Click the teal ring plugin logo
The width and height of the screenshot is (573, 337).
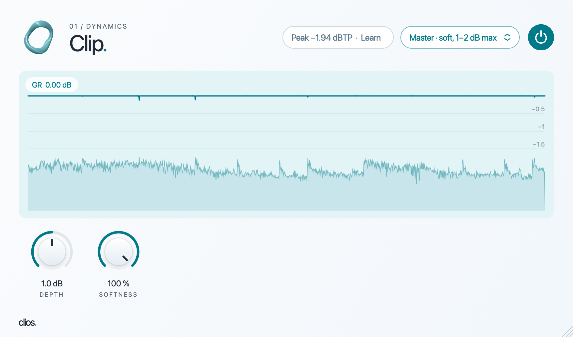click(x=39, y=37)
